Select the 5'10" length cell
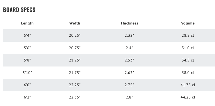Viewport: 215px width, 106px height. point(27,73)
